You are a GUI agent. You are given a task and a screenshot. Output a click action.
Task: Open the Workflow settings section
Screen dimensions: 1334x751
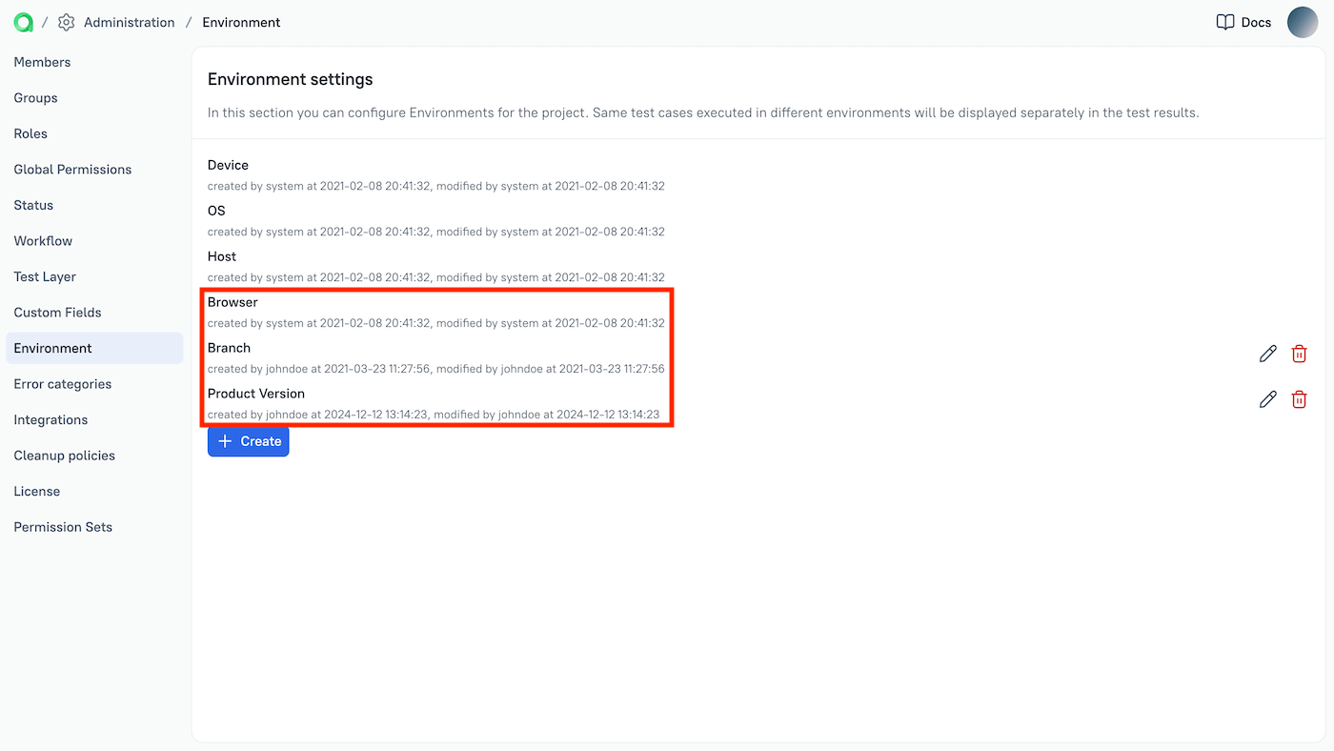[x=42, y=240]
